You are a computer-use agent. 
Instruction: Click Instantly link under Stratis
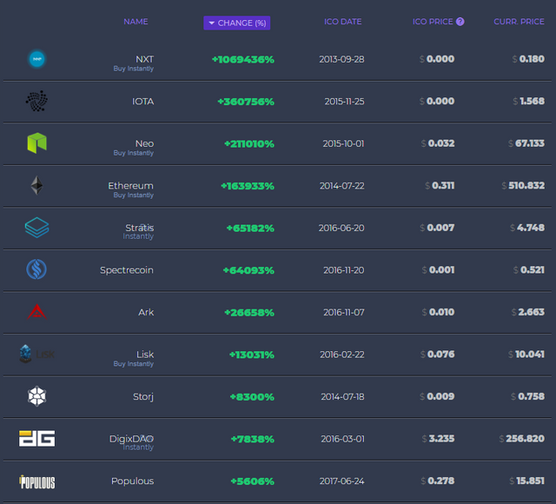point(138,236)
